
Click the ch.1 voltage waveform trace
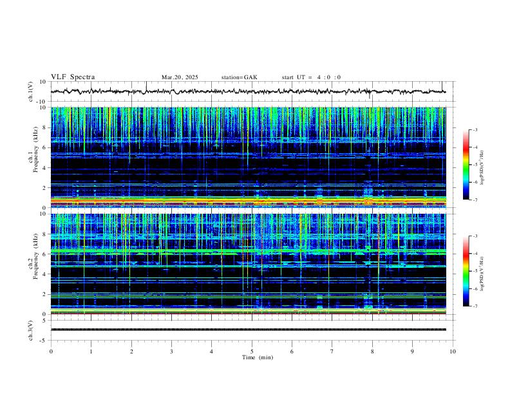tap(248, 91)
